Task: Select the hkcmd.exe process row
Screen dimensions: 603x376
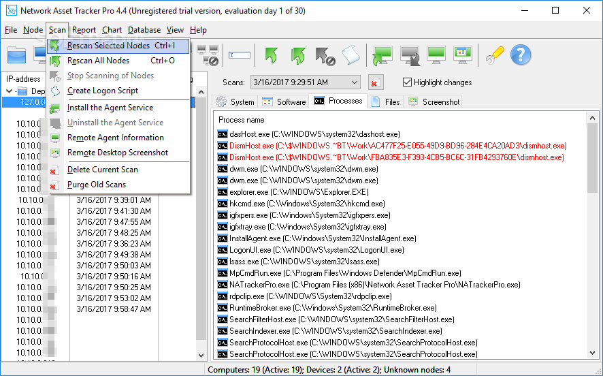Action: pos(301,204)
